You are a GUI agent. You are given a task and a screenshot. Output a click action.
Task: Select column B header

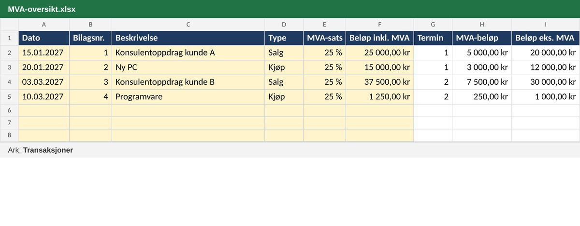point(91,25)
